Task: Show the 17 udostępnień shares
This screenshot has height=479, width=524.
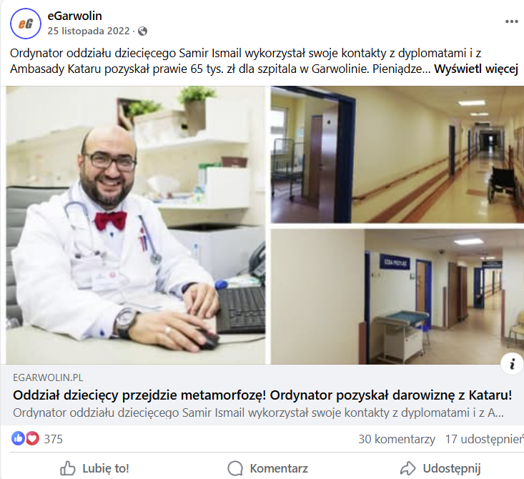Action: pyautogui.click(x=484, y=439)
